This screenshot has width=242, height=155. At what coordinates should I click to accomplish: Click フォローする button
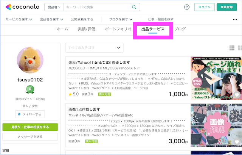point(30,114)
